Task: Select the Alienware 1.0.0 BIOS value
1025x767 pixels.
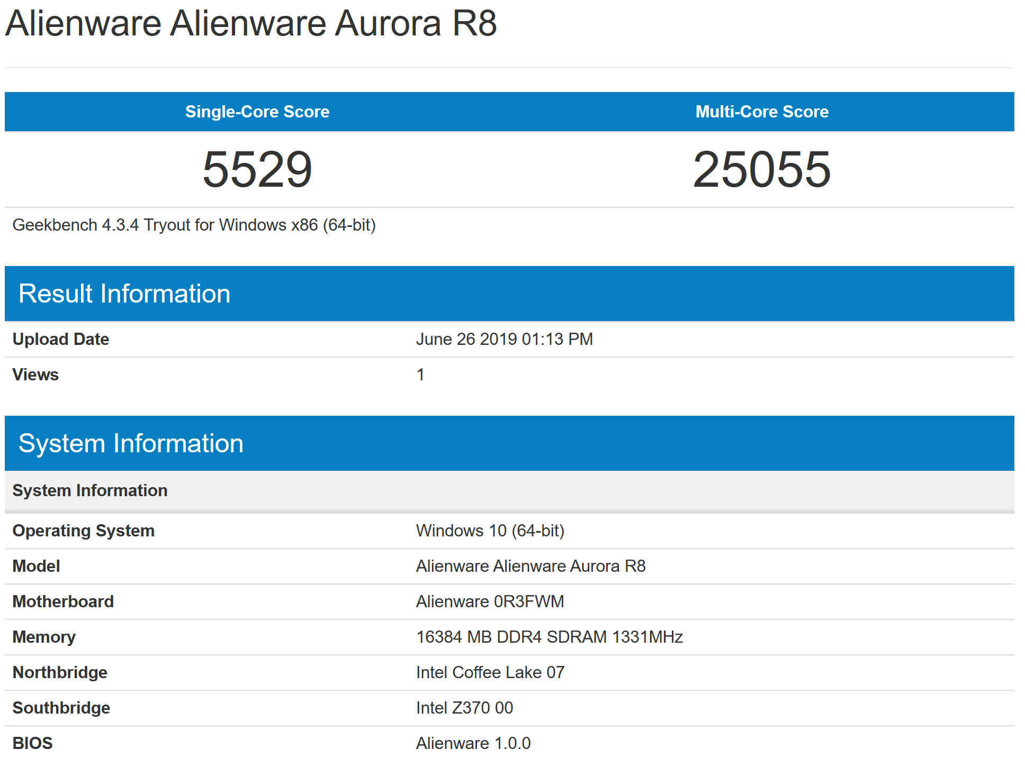Action: [x=473, y=743]
